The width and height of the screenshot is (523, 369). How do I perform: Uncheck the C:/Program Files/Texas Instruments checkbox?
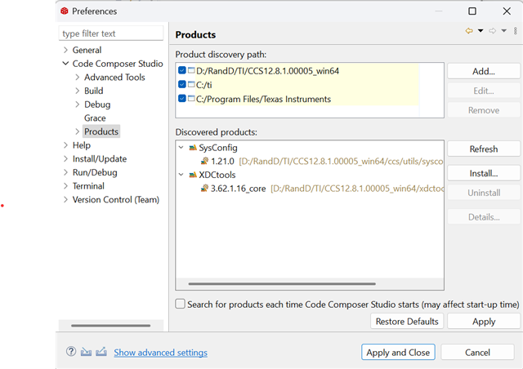point(182,99)
